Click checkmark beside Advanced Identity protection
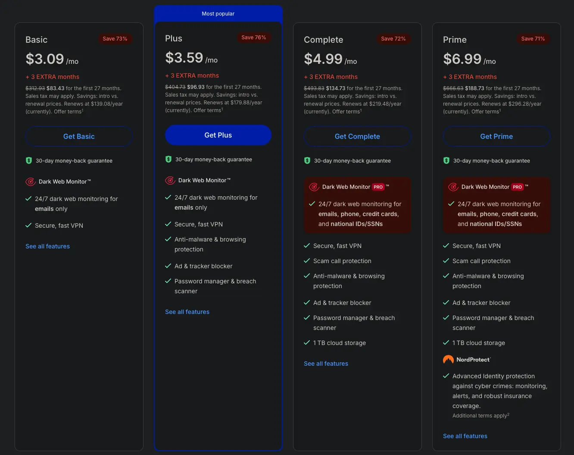The height and width of the screenshot is (455, 574). (446, 376)
